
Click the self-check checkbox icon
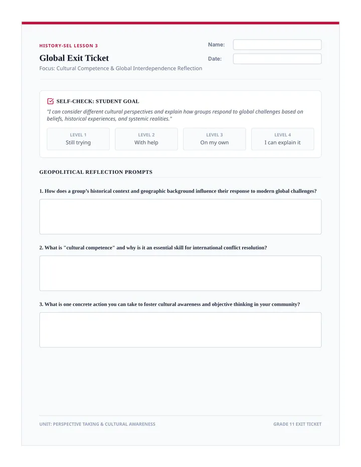click(x=50, y=101)
